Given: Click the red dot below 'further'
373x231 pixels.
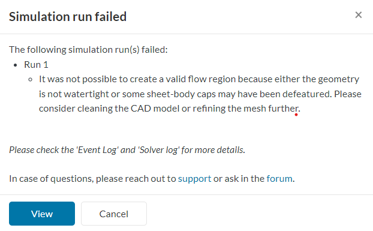Looking at the screenshot, I should pyautogui.click(x=296, y=115).
